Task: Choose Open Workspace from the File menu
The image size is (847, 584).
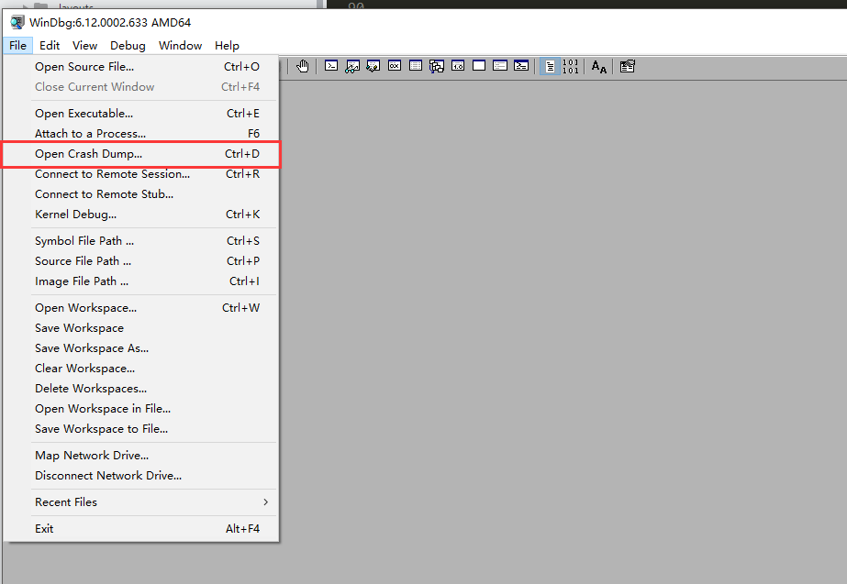Action: click(141, 308)
